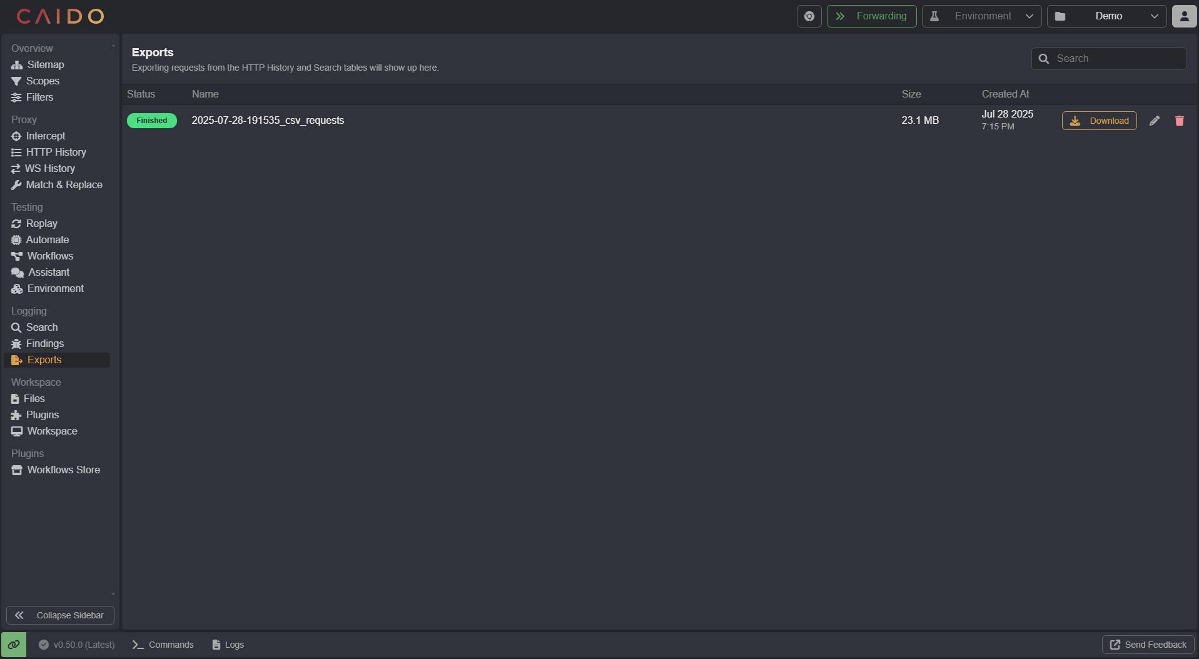Download the 2025-07-28 csv_requests export
Viewport: 1199px width, 659px height.
[x=1099, y=120]
